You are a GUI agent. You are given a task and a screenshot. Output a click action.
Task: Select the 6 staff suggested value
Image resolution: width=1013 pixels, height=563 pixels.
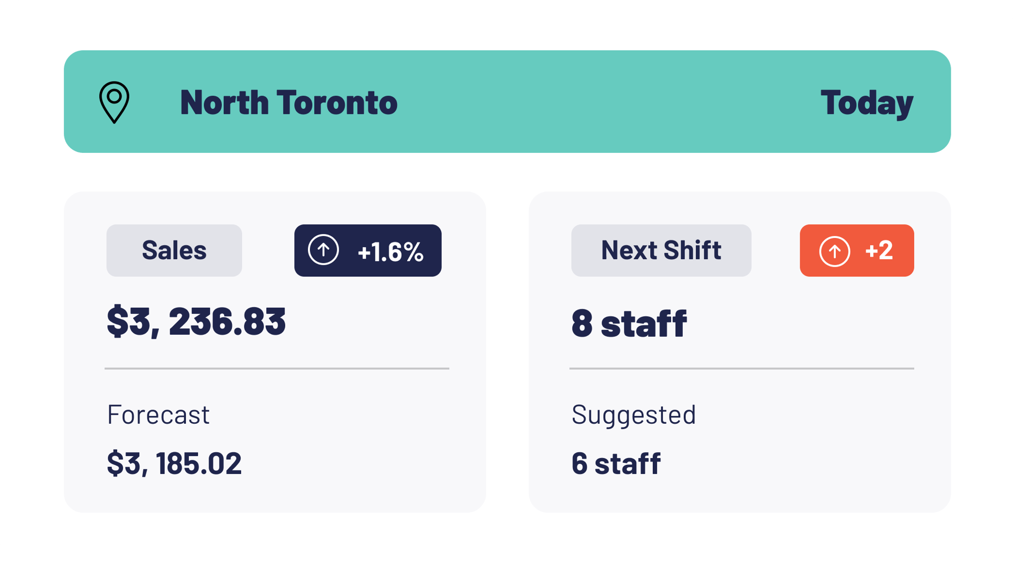(616, 463)
